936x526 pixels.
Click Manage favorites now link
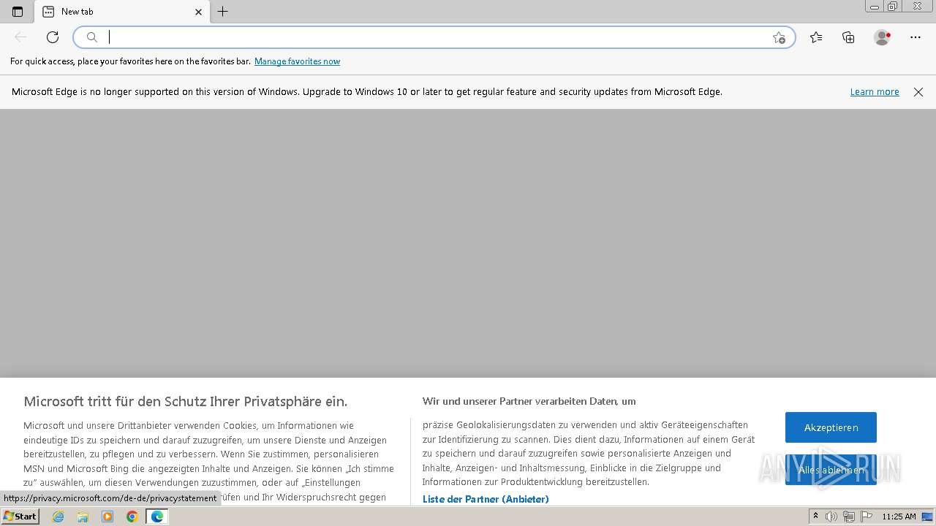click(x=297, y=61)
